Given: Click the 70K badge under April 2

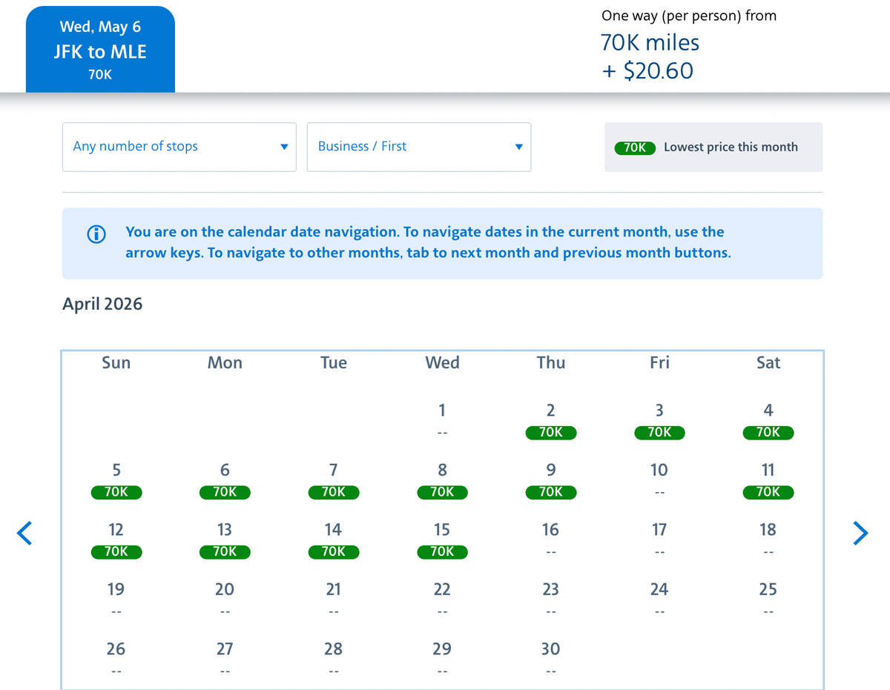Looking at the screenshot, I should (551, 433).
